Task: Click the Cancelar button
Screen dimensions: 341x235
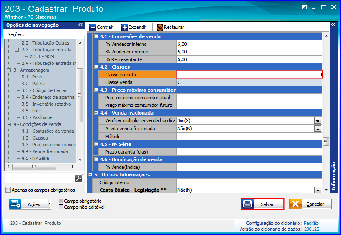Action: [310, 204]
